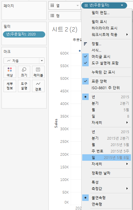Click the 정렬 sort icon in menu
Screen dimensions: 133x210
(85, 44)
